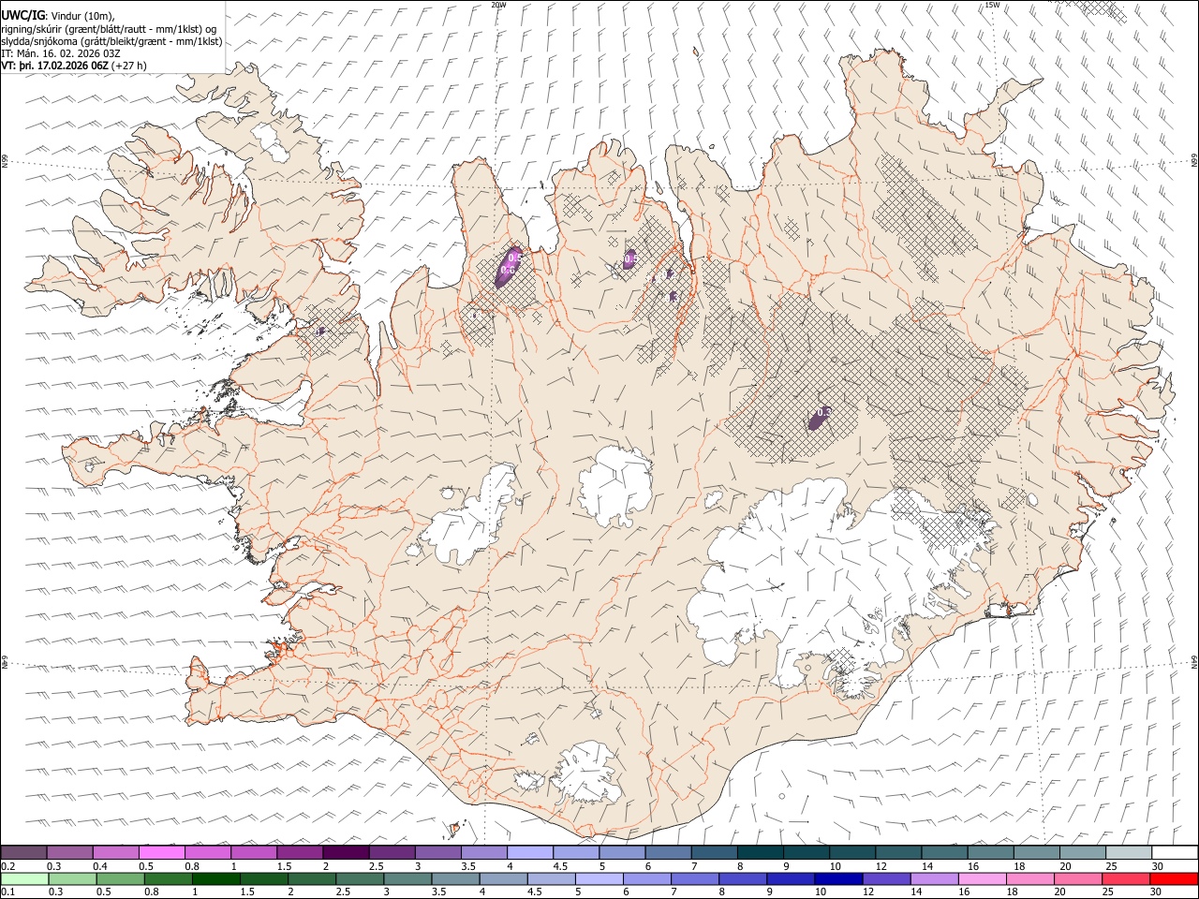
Task: Click the 'VT: þri. 17.02.2026 06Z' valid time
Action: coord(55,66)
